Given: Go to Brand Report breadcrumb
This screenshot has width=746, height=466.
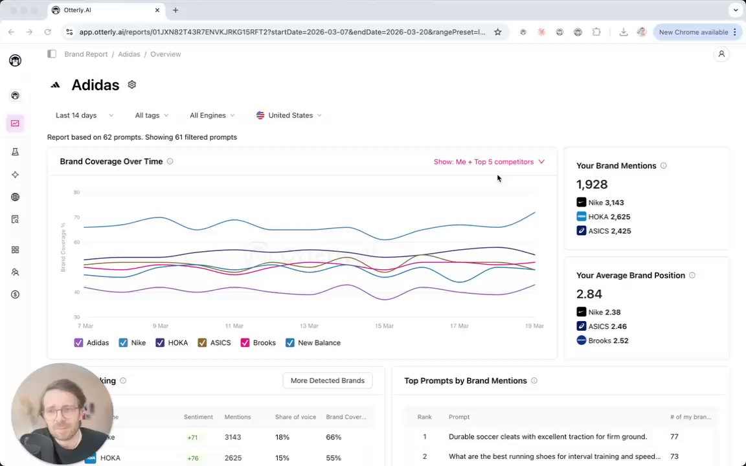Looking at the screenshot, I should [x=86, y=54].
